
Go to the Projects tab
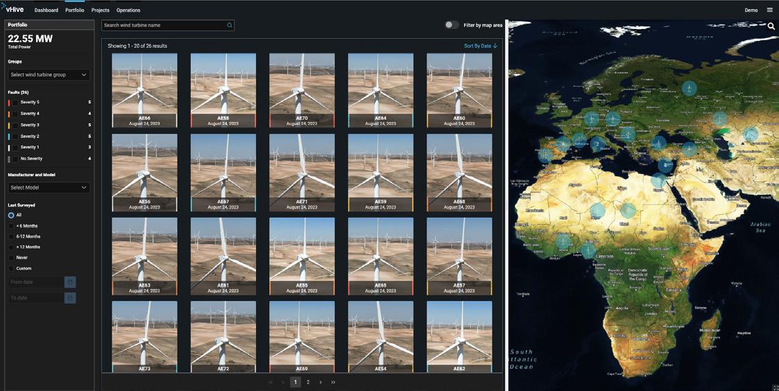(x=101, y=10)
